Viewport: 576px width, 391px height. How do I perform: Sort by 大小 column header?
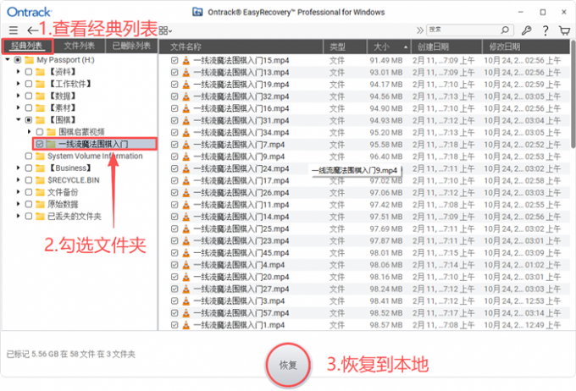coord(389,47)
